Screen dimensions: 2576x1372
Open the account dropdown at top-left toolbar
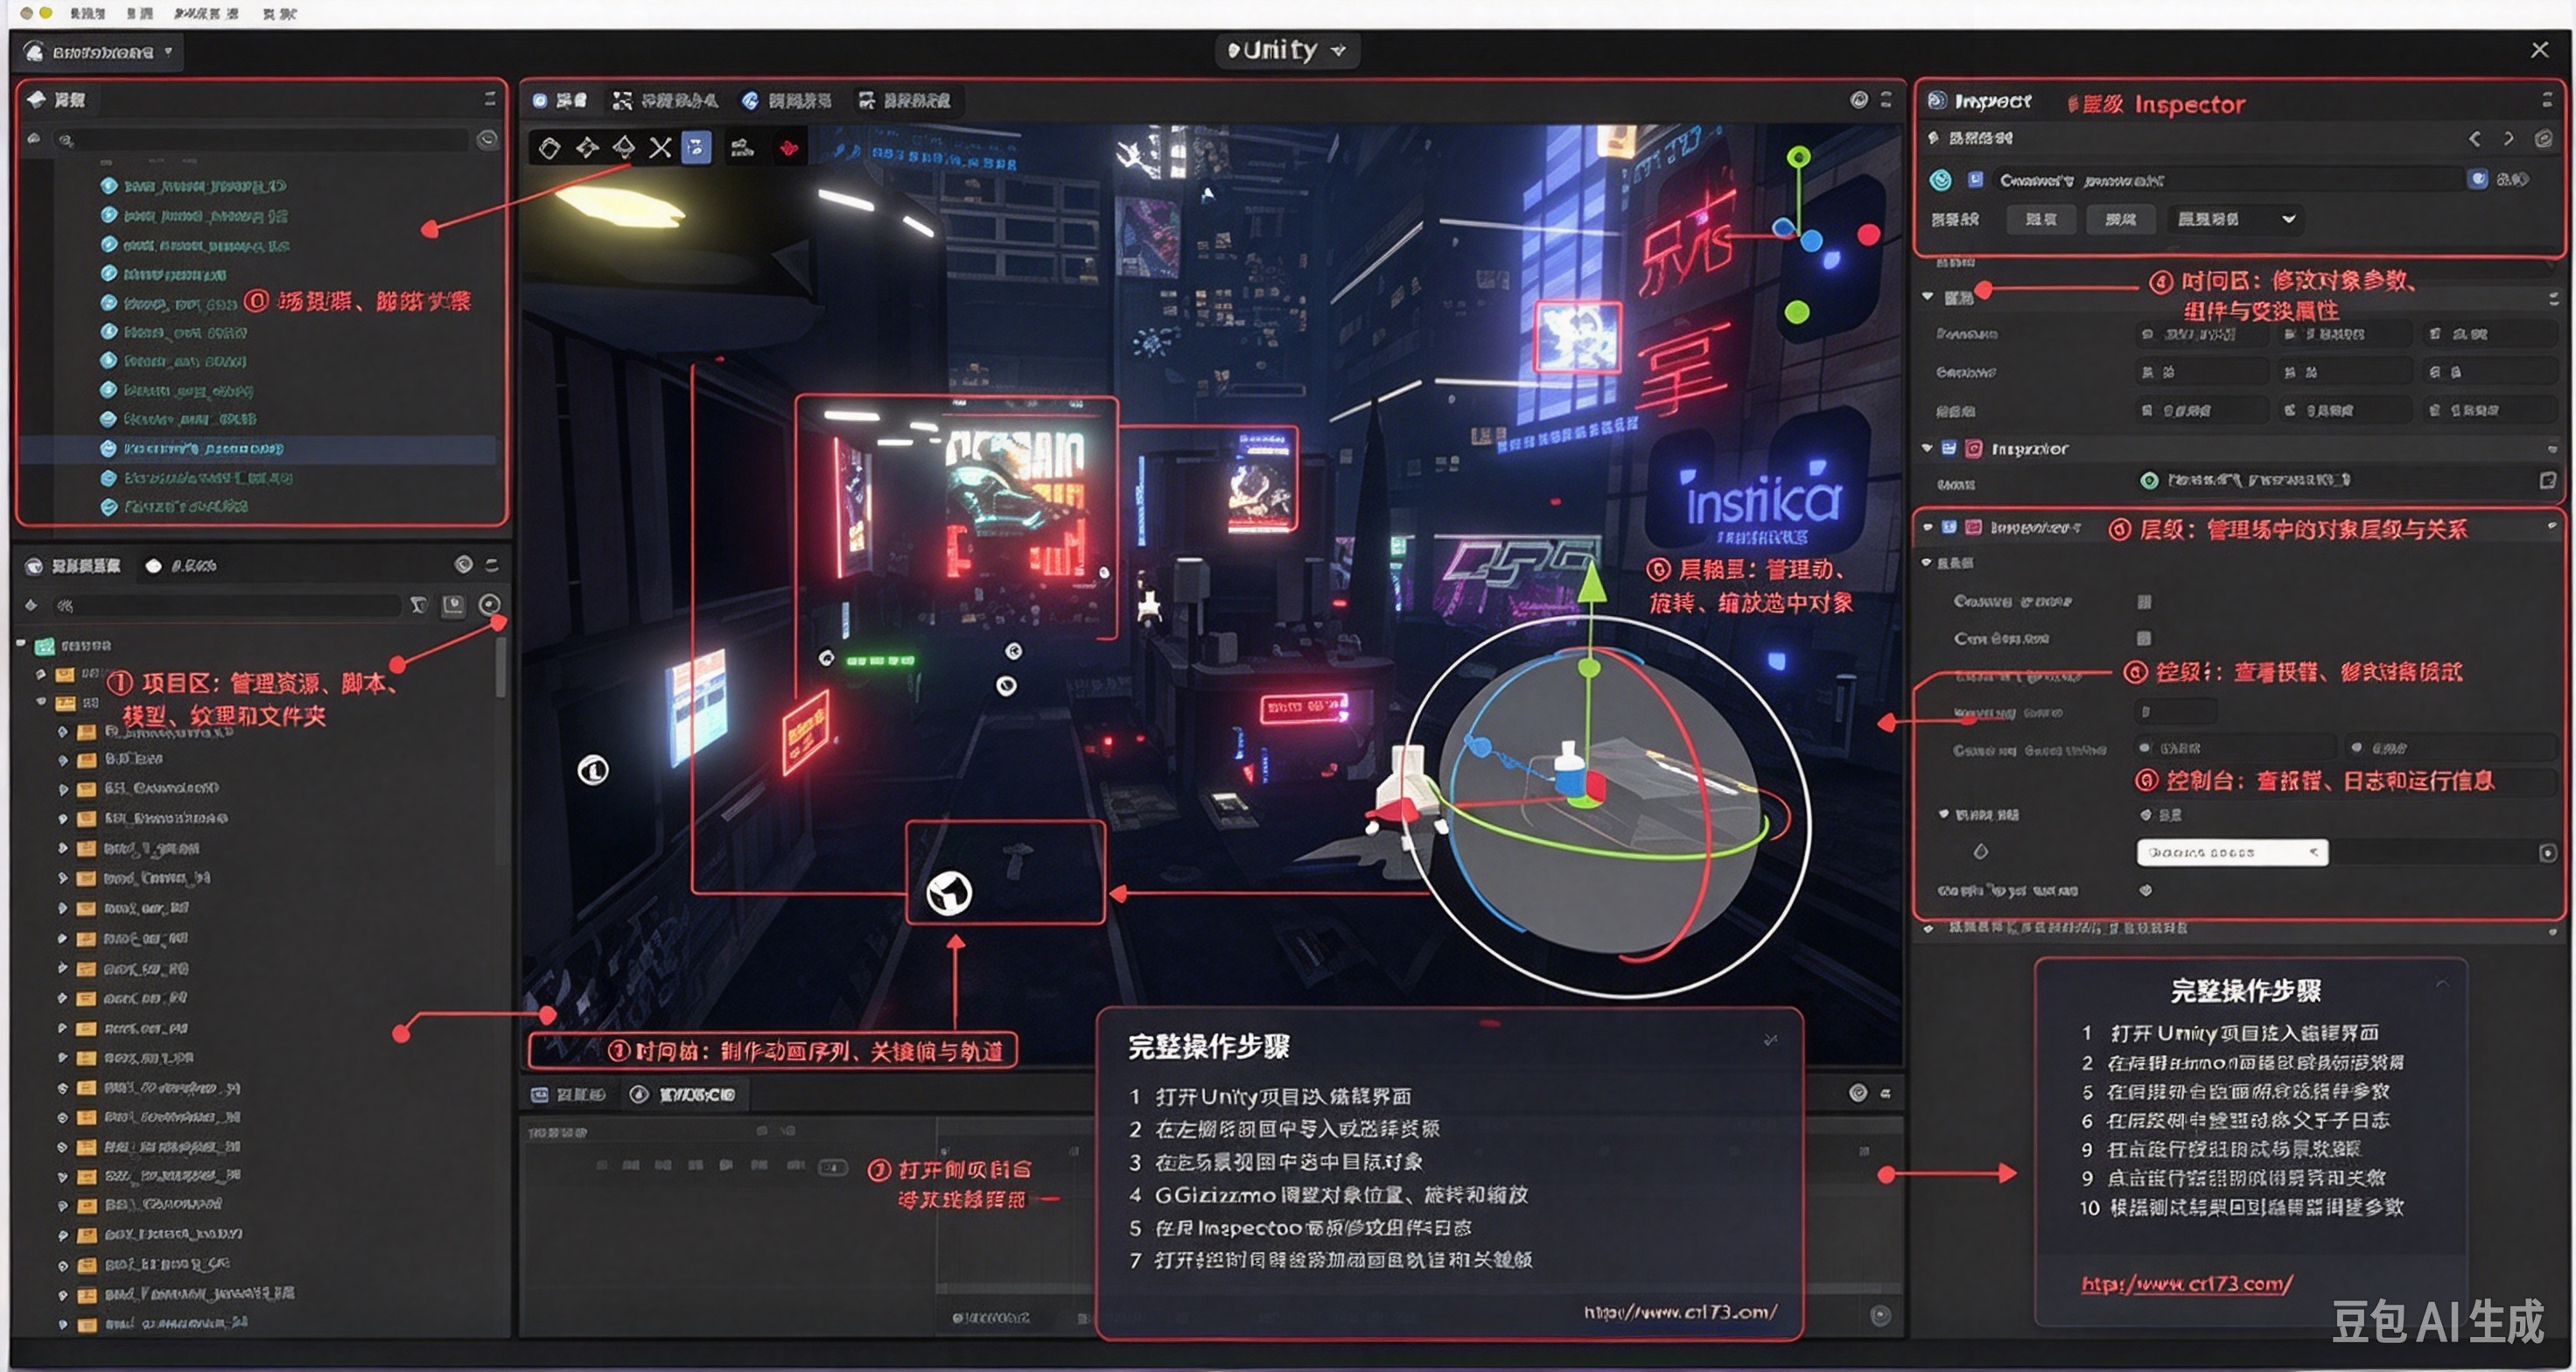tap(100, 52)
